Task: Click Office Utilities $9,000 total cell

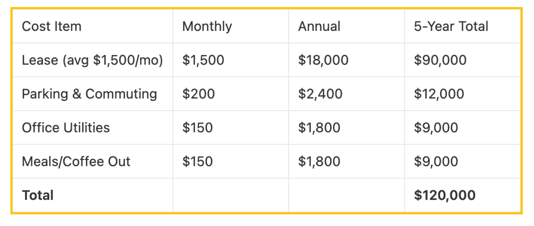Action: coord(462,128)
